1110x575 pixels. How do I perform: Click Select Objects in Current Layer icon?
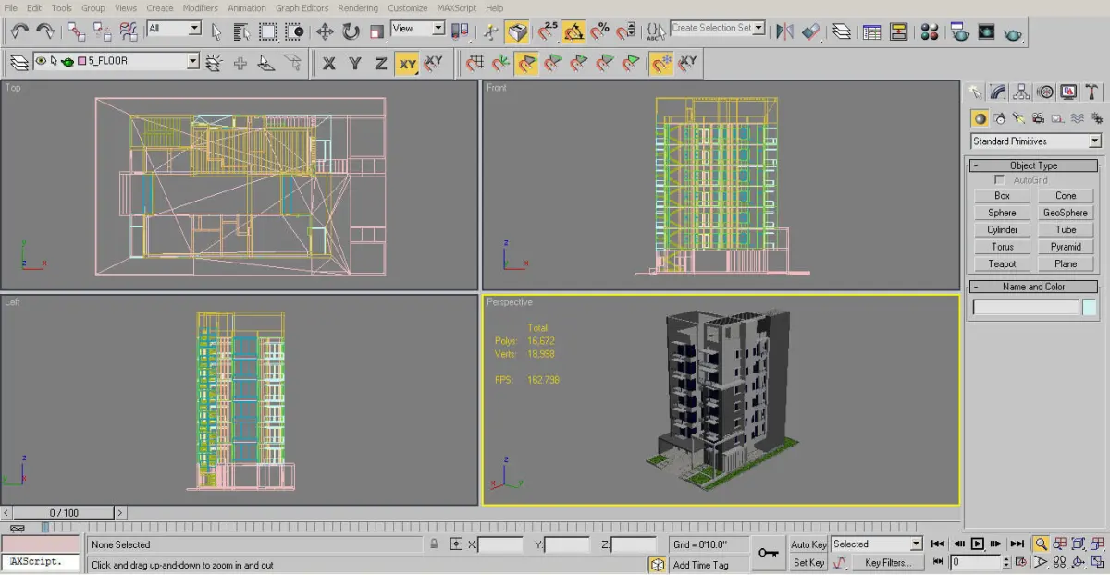click(266, 63)
